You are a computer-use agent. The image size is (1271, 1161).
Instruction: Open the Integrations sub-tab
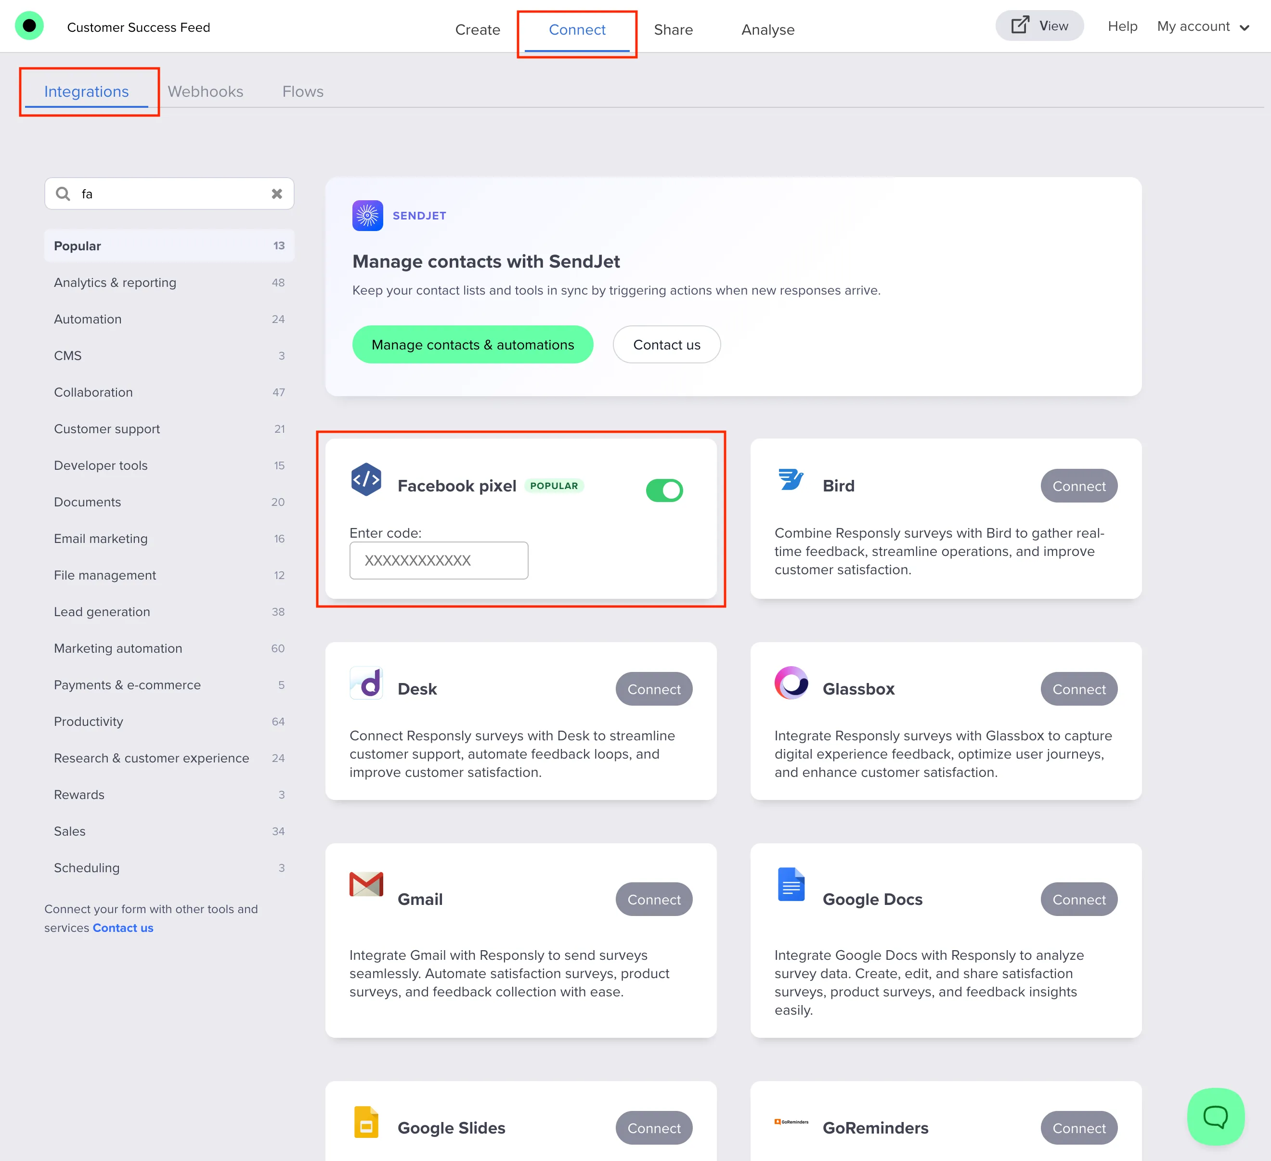(86, 91)
